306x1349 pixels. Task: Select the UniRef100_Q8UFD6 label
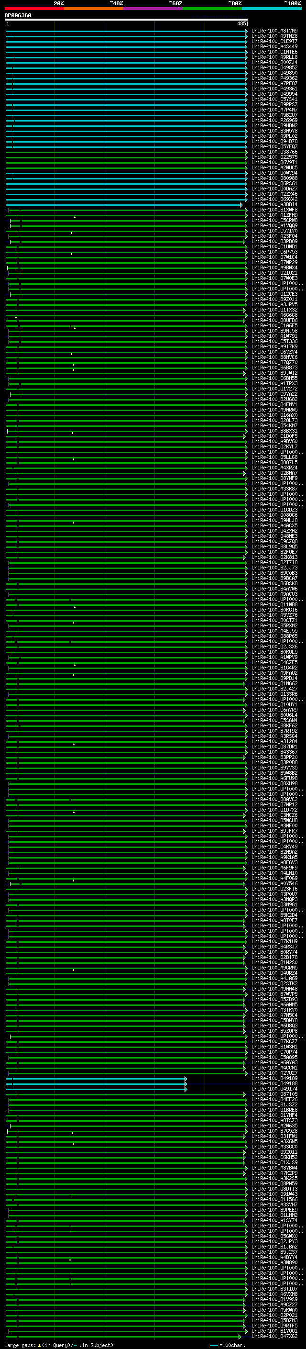(x=274, y=321)
